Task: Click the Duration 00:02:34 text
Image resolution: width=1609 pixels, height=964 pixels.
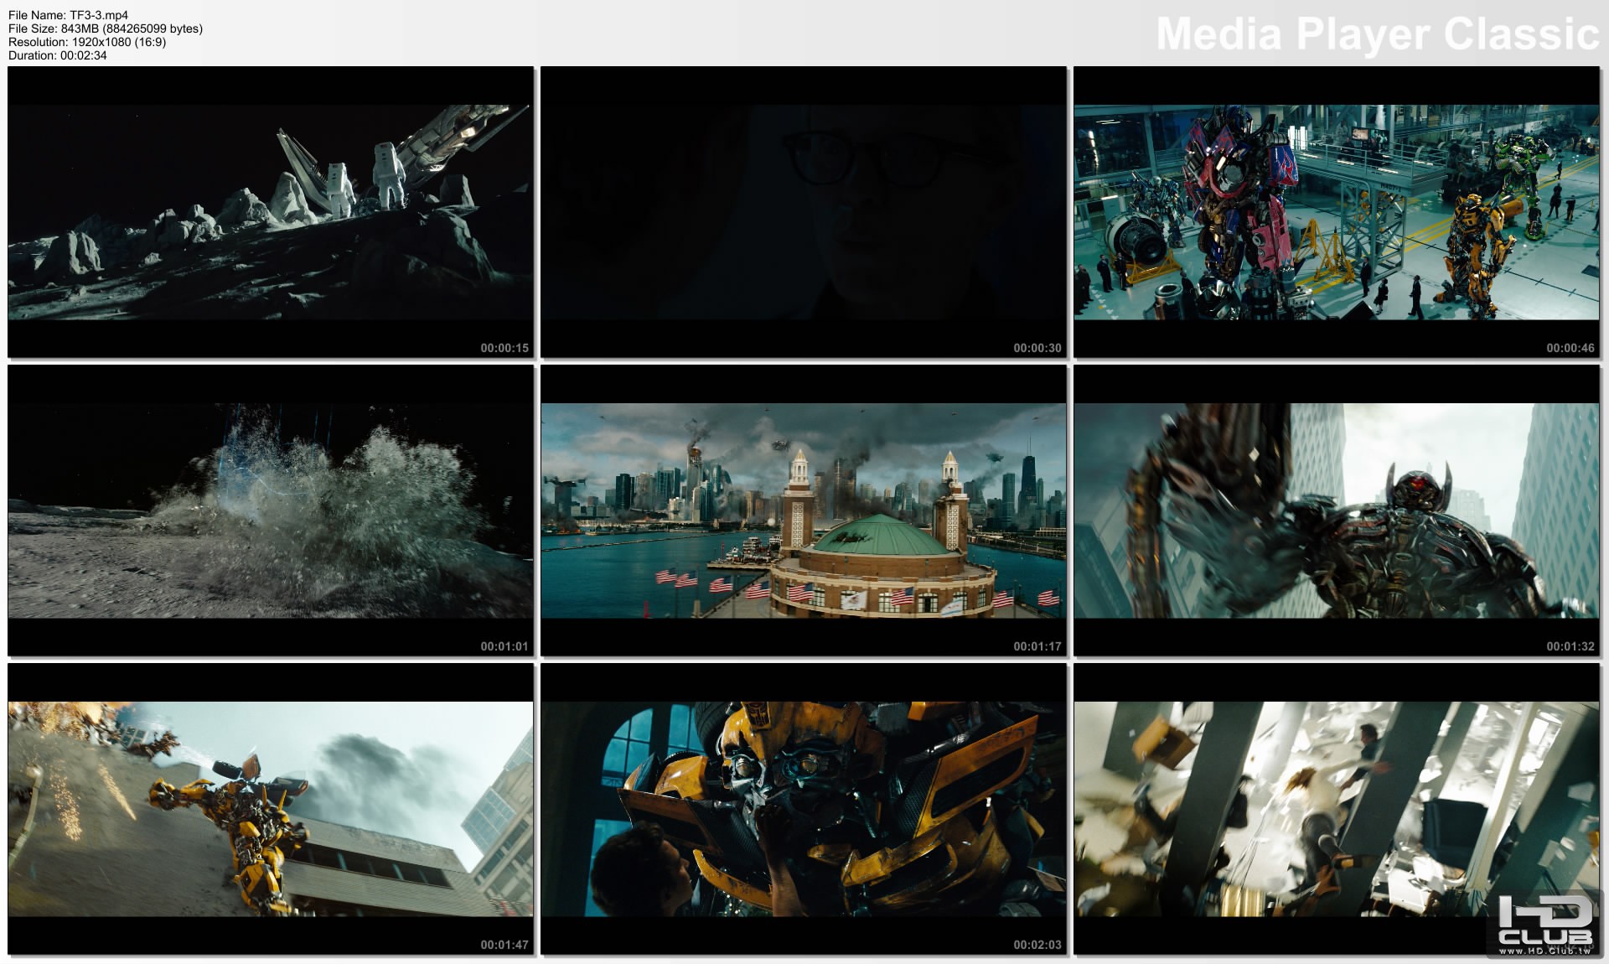Action: [58, 55]
